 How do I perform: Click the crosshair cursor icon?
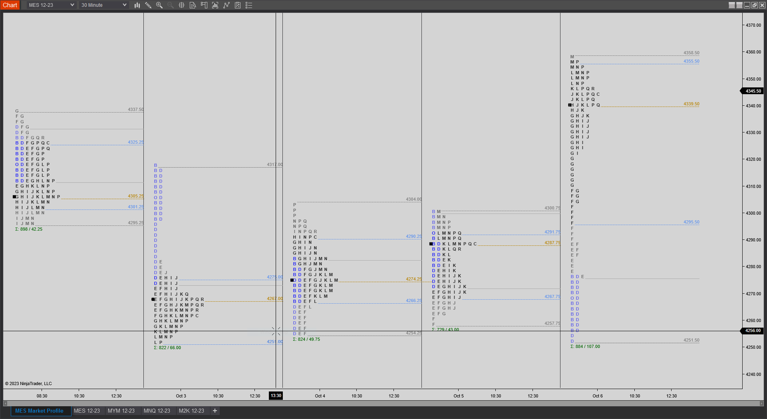pos(181,5)
